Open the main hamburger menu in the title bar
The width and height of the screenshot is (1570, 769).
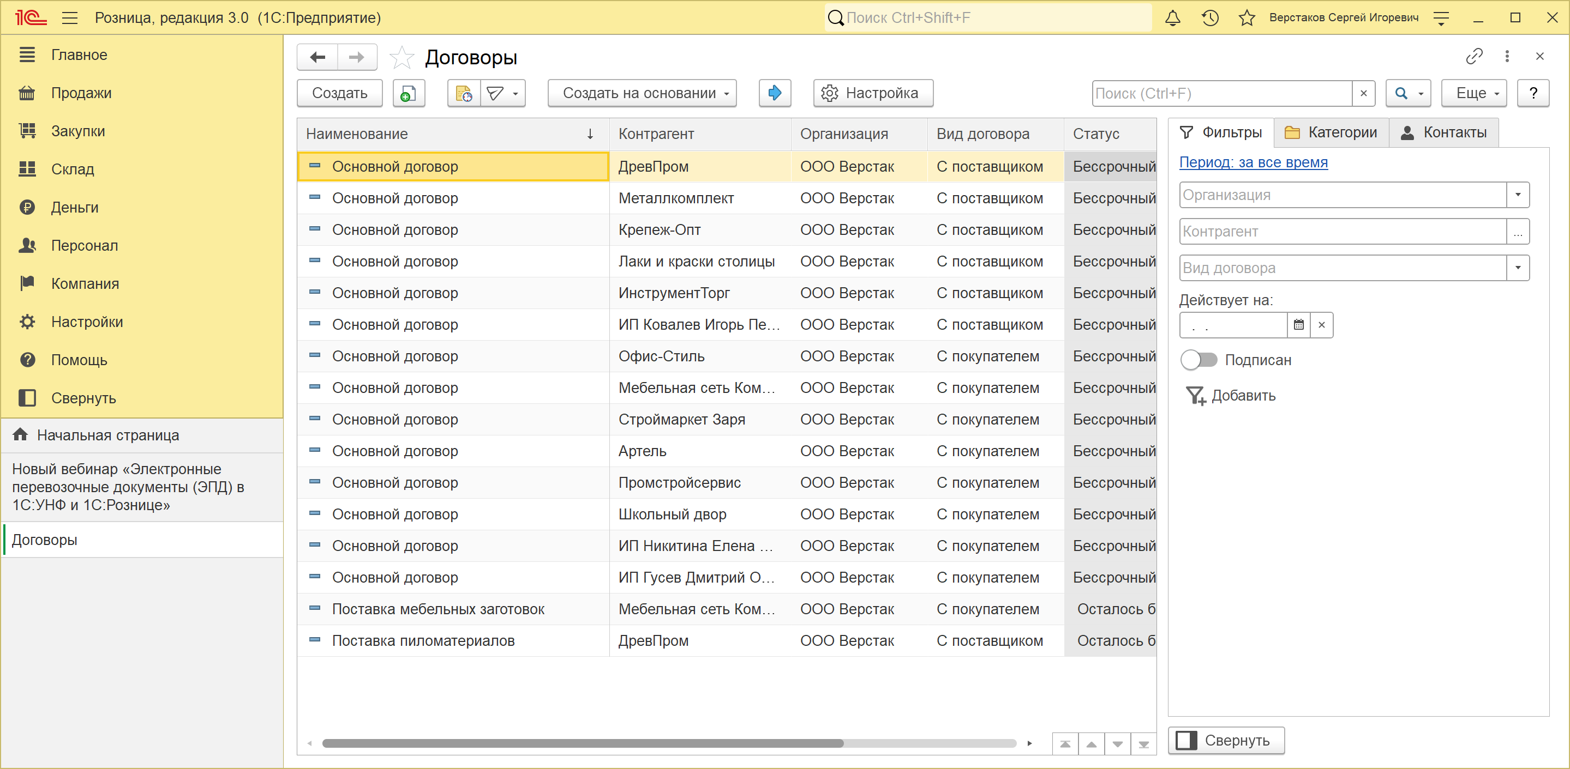point(70,17)
